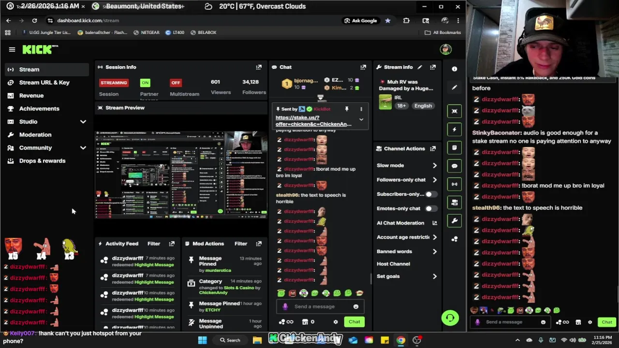Select Stream in the sidebar
The height and width of the screenshot is (348, 619).
[47, 70]
